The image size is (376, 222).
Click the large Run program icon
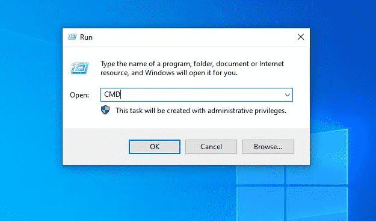[79, 68]
